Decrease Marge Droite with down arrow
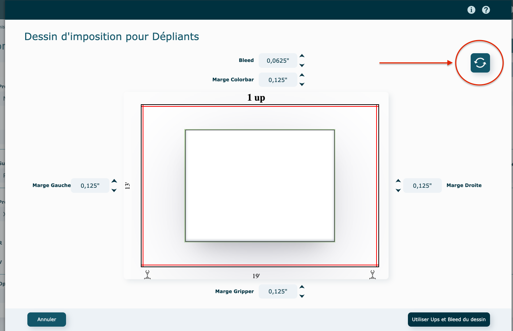 [398, 191]
